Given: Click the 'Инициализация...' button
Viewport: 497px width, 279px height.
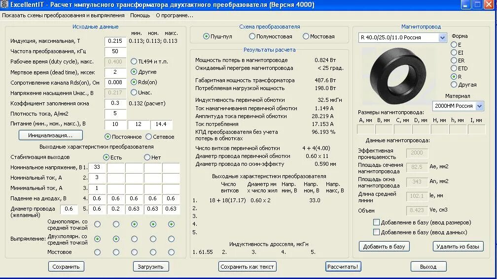Looking at the screenshot, I should pyautogui.click(x=51, y=135).
